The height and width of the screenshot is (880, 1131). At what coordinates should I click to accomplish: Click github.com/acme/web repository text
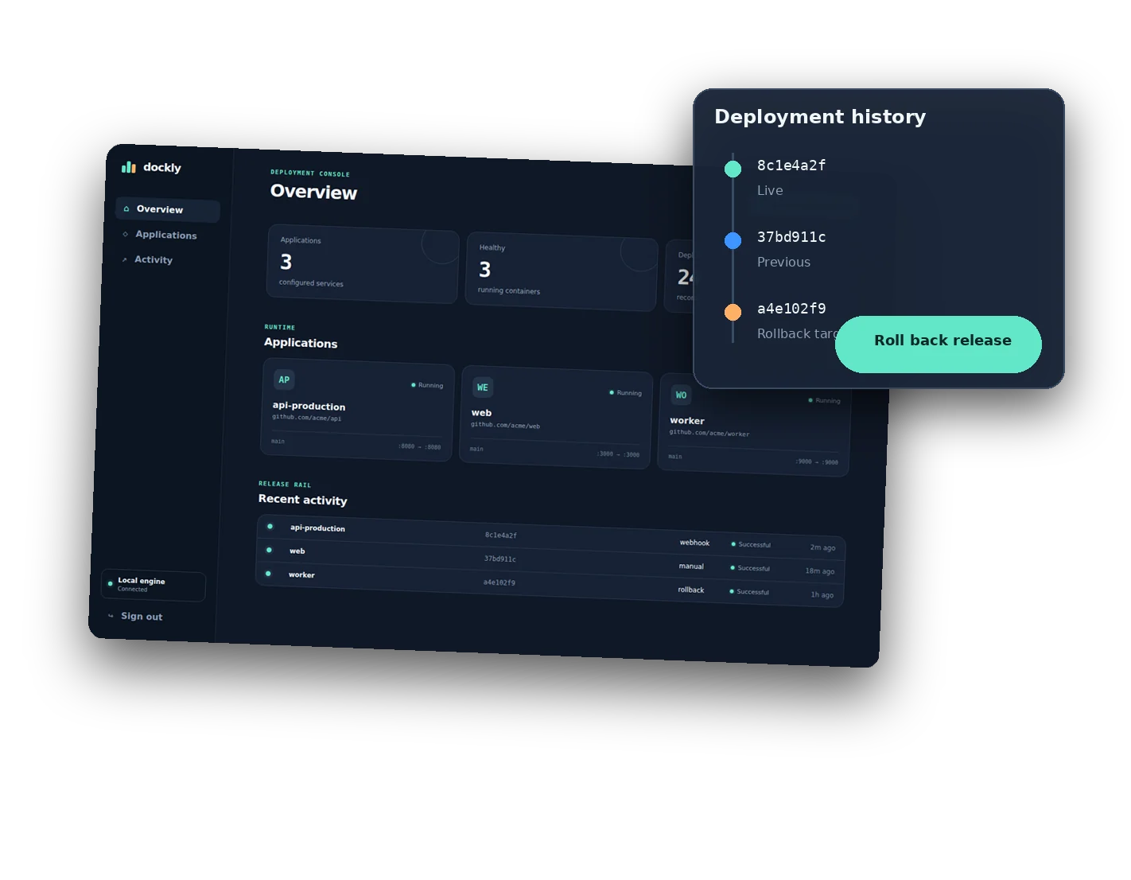[505, 425]
